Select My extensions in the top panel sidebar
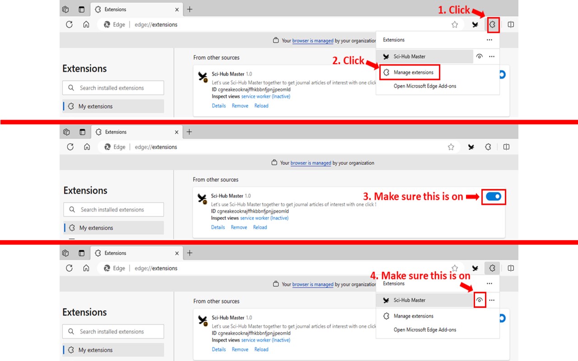Screen dimensions: 578x361 (113, 106)
